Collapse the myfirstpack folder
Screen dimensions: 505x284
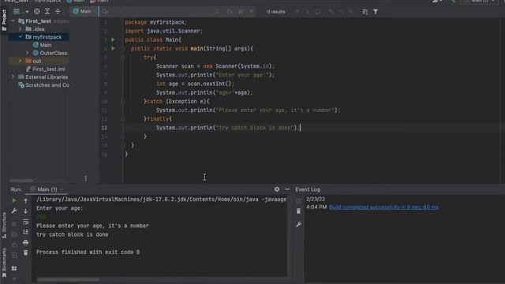[21, 37]
